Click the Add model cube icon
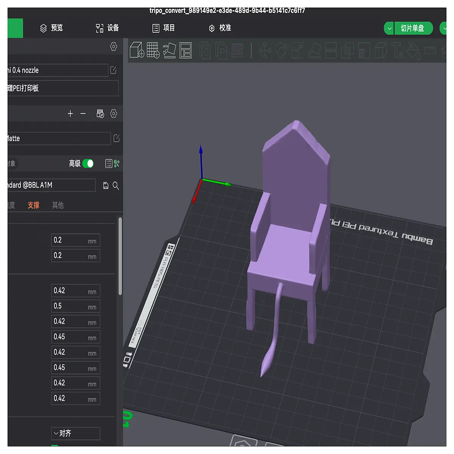 click(x=137, y=50)
